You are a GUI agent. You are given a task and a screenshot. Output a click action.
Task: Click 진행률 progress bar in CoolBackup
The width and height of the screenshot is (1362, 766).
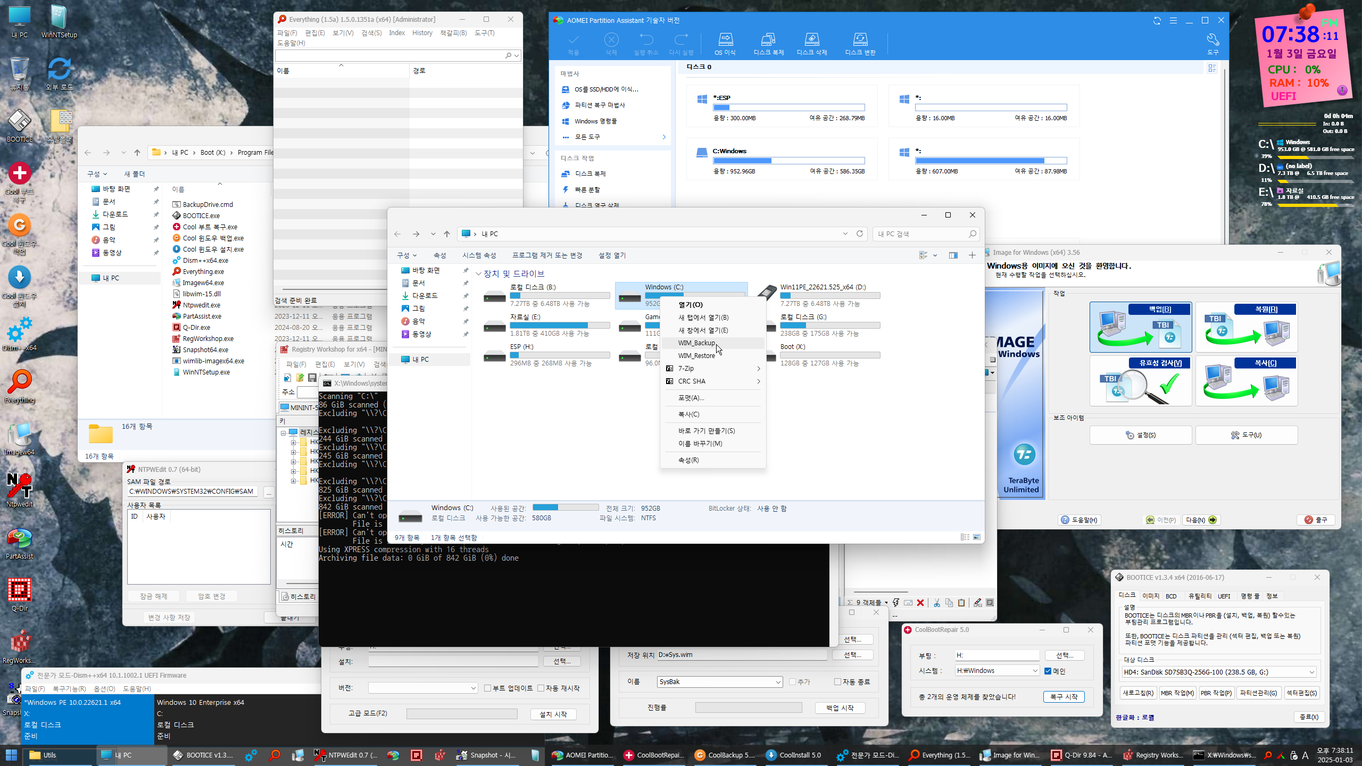pyautogui.click(x=748, y=707)
